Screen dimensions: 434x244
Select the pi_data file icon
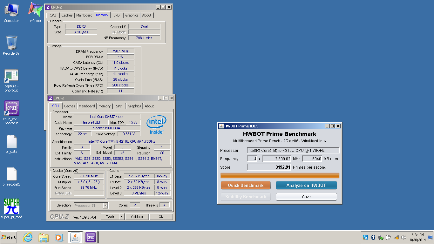click(x=11, y=144)
